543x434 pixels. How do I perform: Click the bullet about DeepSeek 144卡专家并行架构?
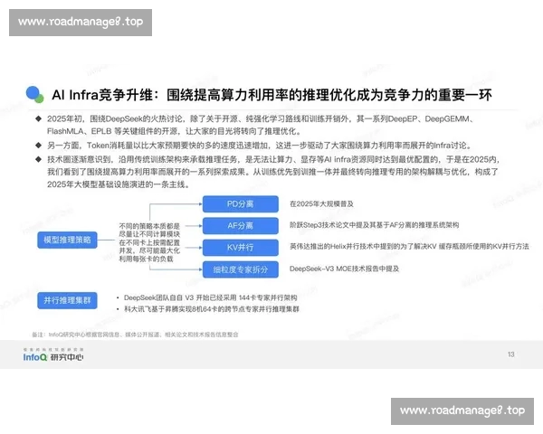coord(210,297)
